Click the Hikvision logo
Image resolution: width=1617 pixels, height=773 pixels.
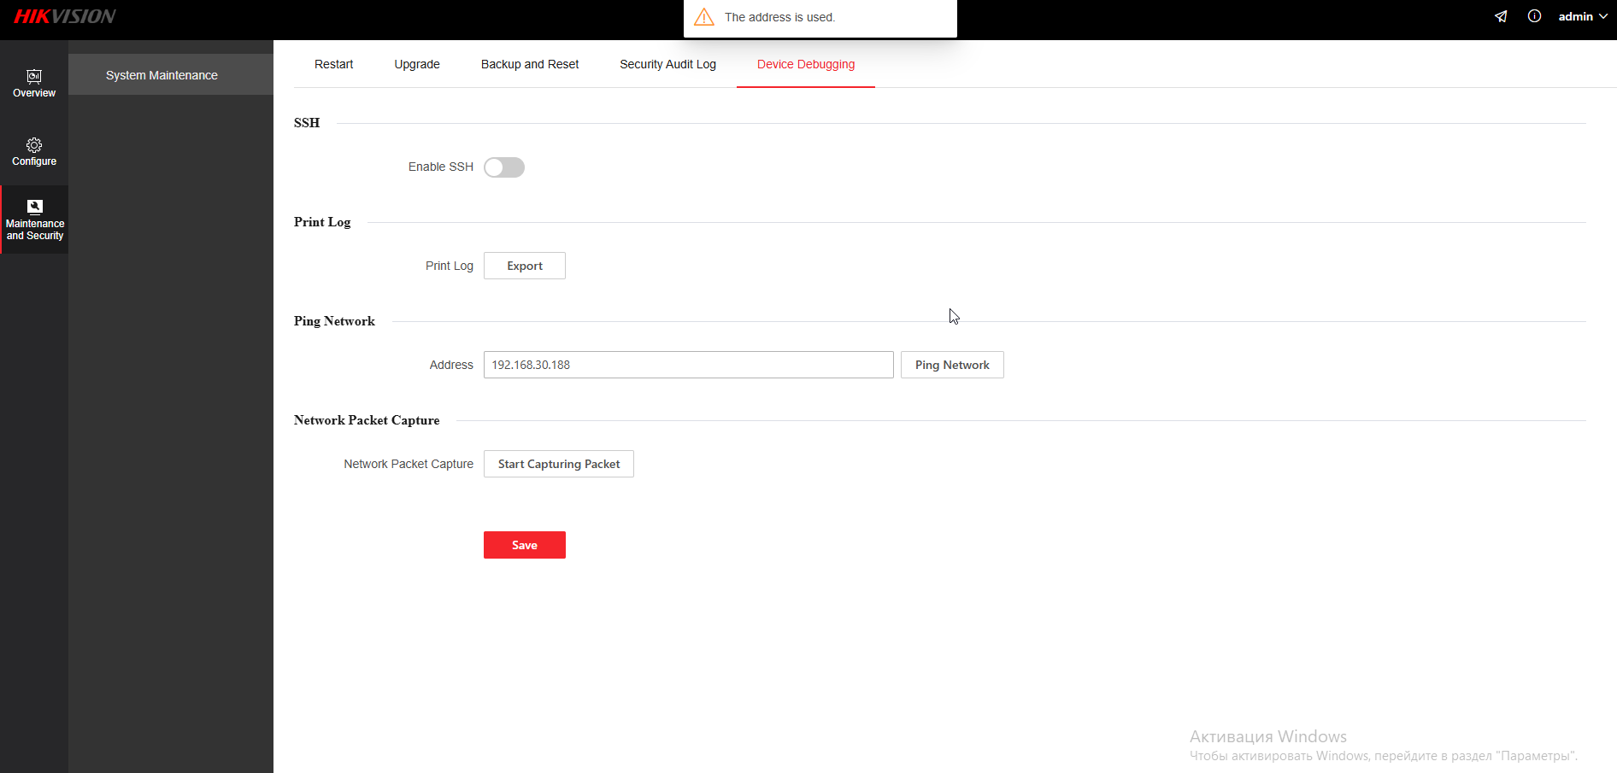tap(65, 16)
